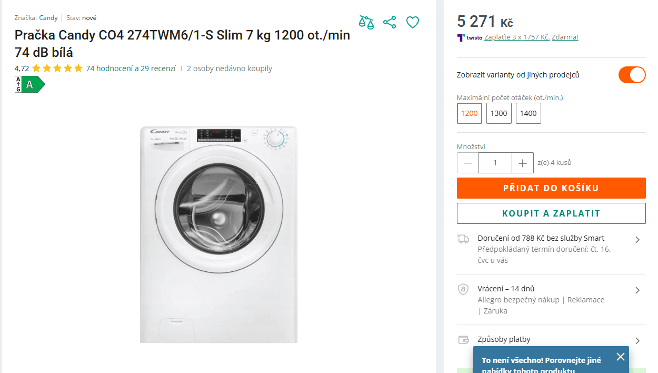Click the compare products scales icon
This screenshot has height=373, width=658.
(x=366, y=22)
